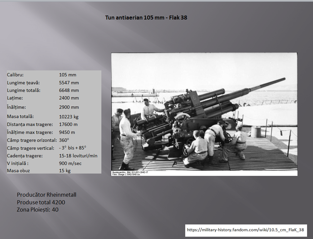
Task: Select the '900 m/sec' velocity value
Action: click(70, 163)
